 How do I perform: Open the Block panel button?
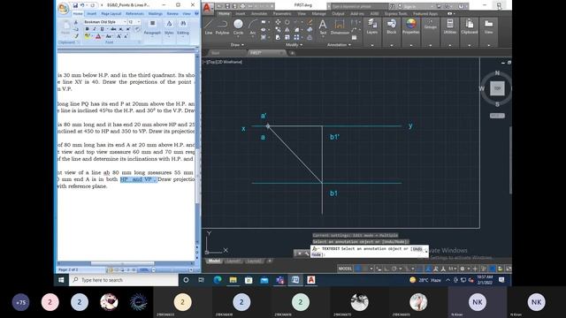coord(391,27)
